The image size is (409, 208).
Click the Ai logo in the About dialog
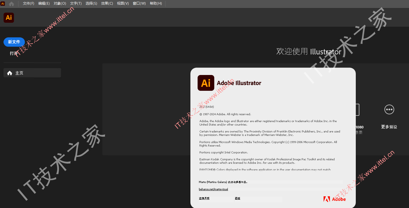click(206, 83)
